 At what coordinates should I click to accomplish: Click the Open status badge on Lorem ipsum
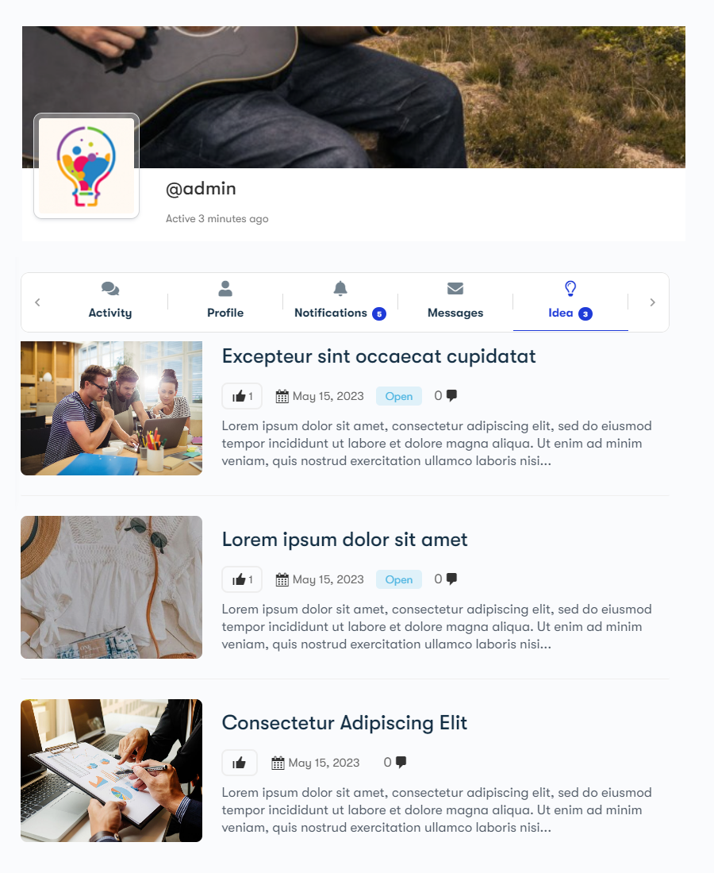coord(399,579)
